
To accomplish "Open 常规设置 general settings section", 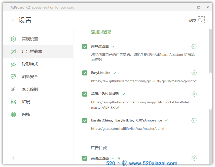I will (38, 39).
